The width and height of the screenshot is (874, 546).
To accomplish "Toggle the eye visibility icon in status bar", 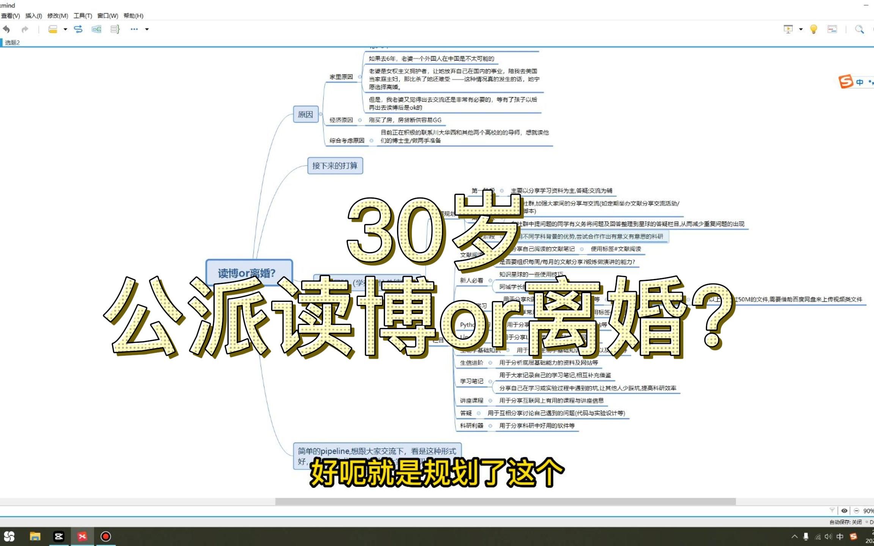I will coord(844,511).
